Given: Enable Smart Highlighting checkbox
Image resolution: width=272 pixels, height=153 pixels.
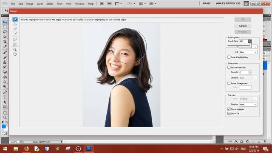Looking at the screenshot, I should pos(229,57).
